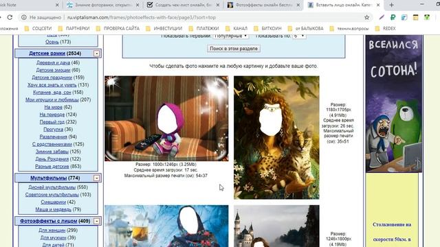Open the Вселился Сотона ad banner
Viewport: 440px width, 247px height.
[x=394, y=104]
